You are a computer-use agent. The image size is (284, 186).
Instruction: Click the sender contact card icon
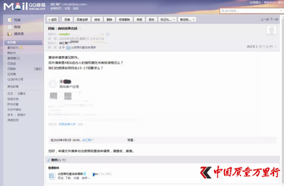click(107, 34)
